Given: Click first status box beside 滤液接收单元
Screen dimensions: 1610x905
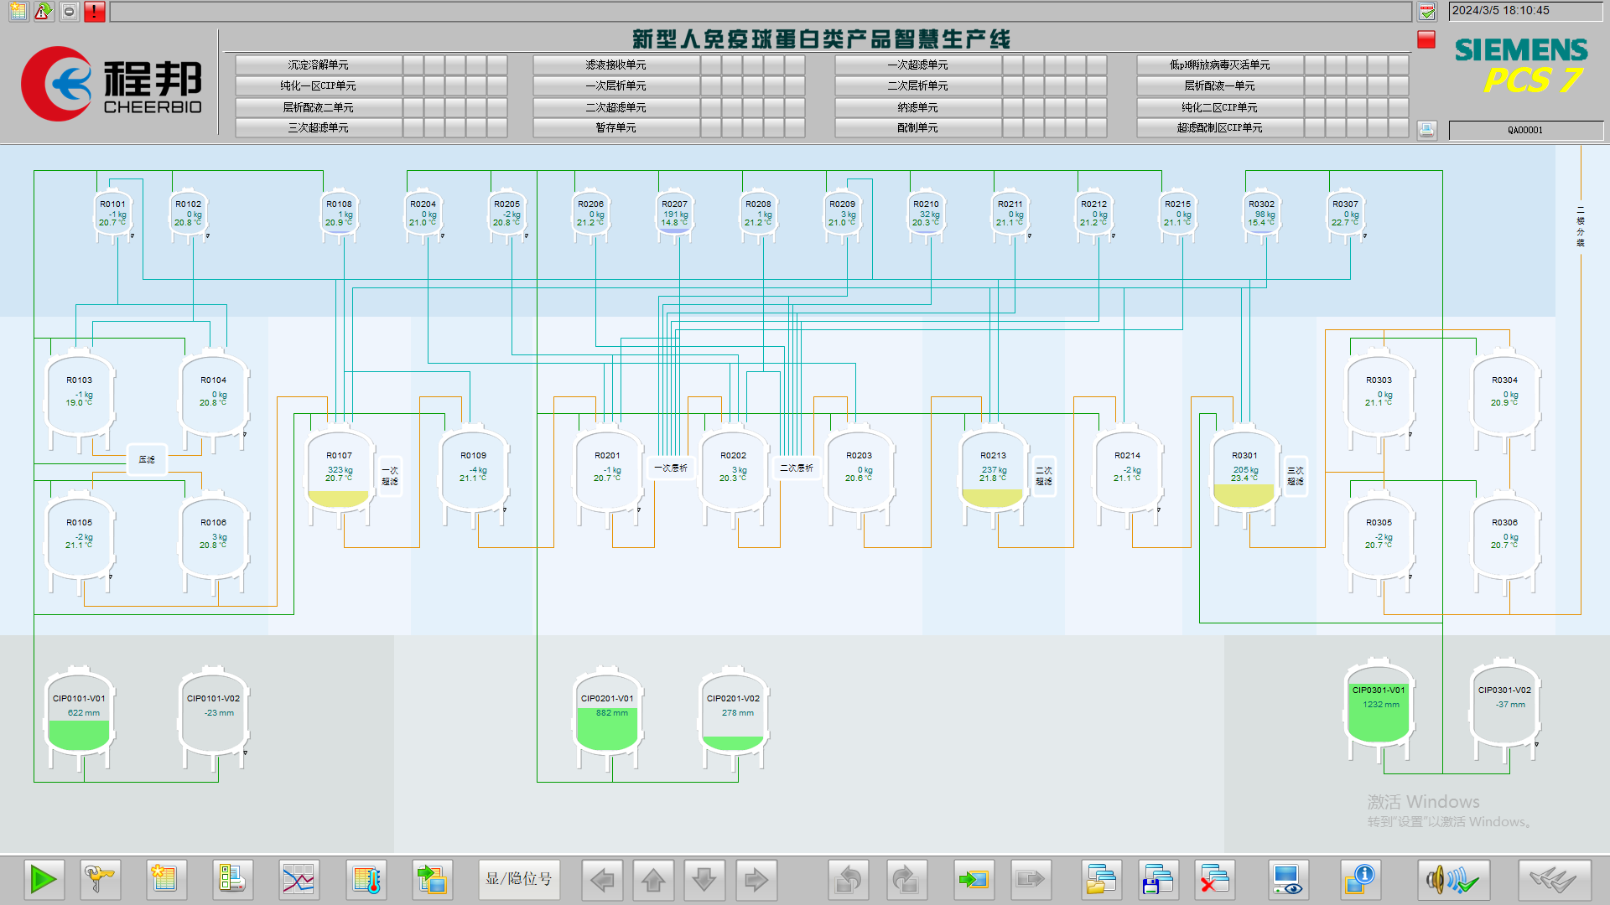Looking at the screenshot, I should pos(711,65).
